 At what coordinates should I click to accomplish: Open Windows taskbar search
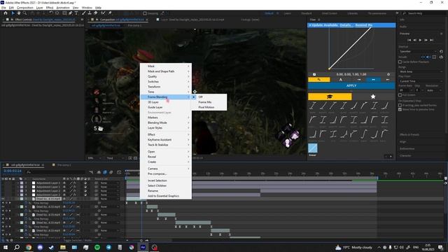17,247
